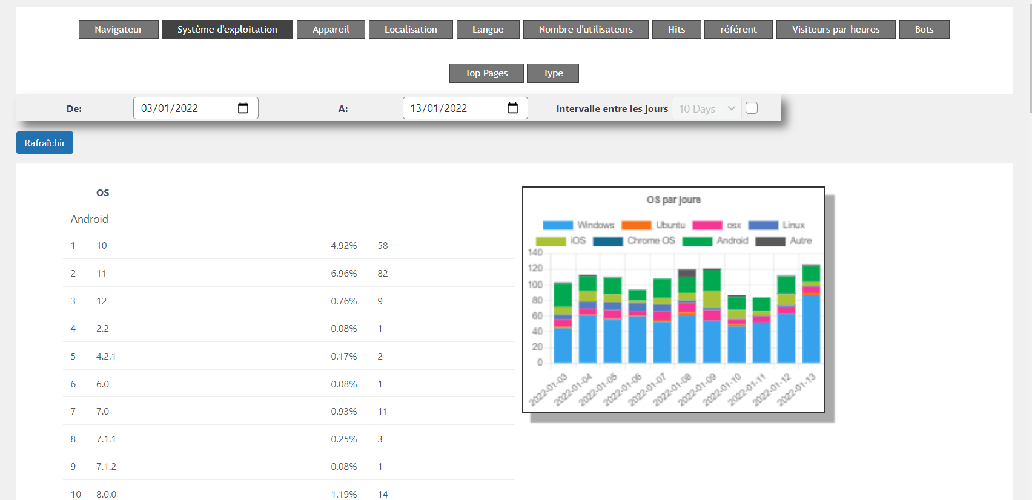Click the Type button

[x=553, y=73]
